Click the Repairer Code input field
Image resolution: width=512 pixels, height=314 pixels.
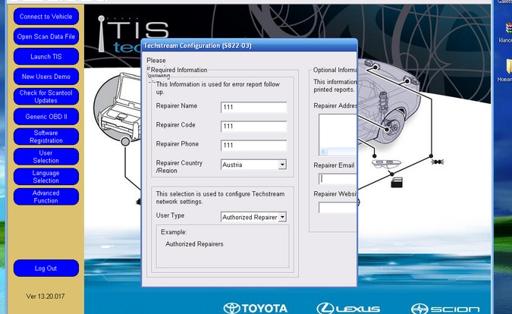(x=253, y=127)
